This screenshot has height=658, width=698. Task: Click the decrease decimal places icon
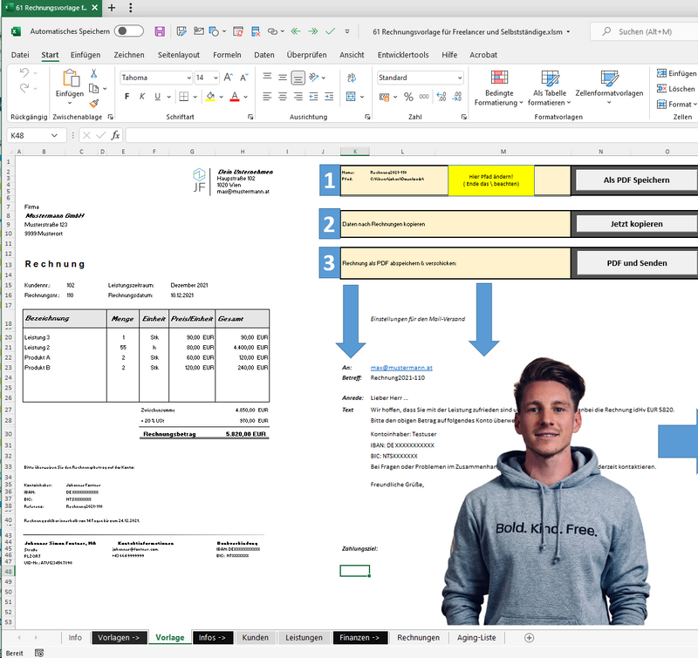click(456, 97)
